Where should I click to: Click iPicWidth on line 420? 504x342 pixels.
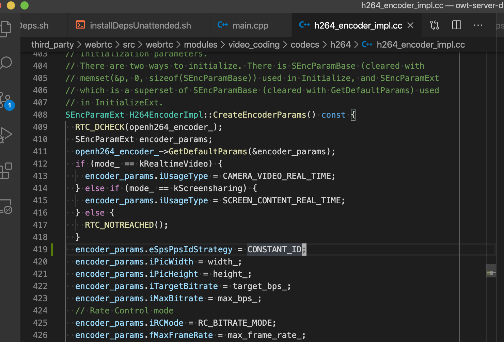(x=171, y=262)
